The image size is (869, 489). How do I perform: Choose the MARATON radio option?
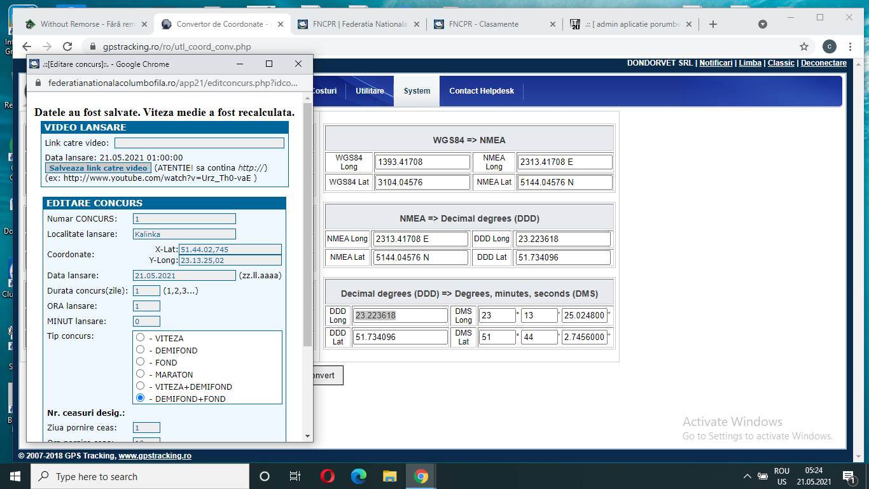tap(141, 374)
